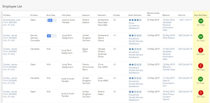Viewport: 210px width, 103px height.
Task: Click the green OK icon in Swindon–Glarus row
Action: [x=201, y=37]
